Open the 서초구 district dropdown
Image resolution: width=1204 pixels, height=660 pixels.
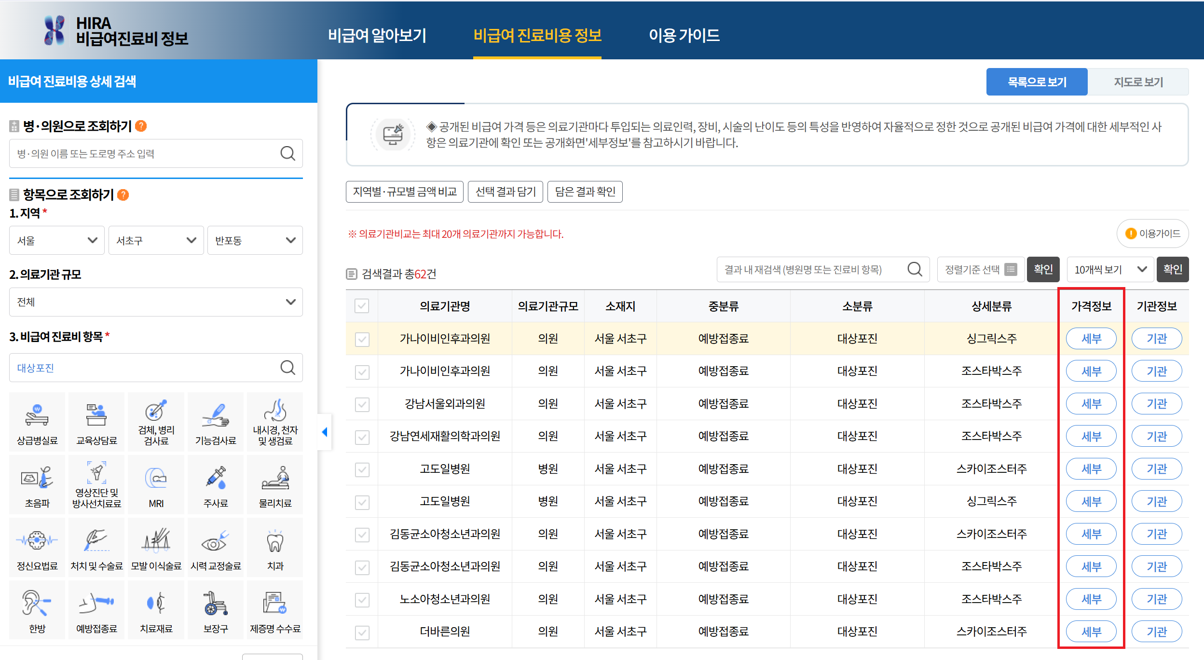[x=155, y=240]
